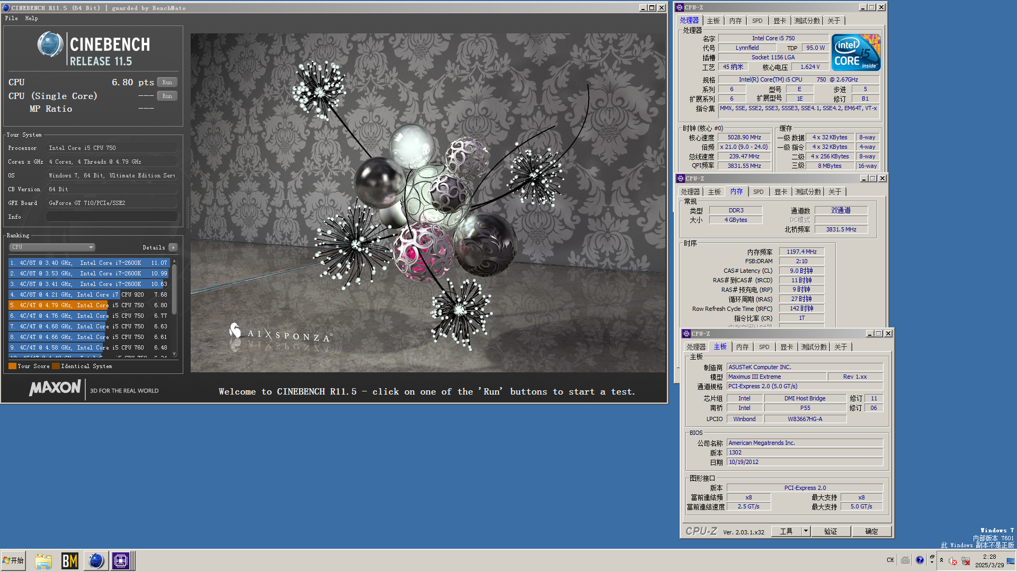Click the Show Desktop button
1017x572 pixels.
click(1011, 561)
